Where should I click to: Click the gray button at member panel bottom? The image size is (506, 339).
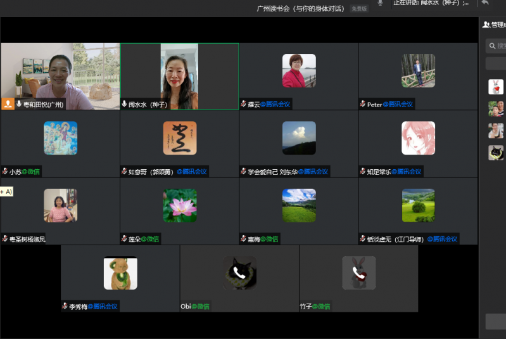[496, 321]
